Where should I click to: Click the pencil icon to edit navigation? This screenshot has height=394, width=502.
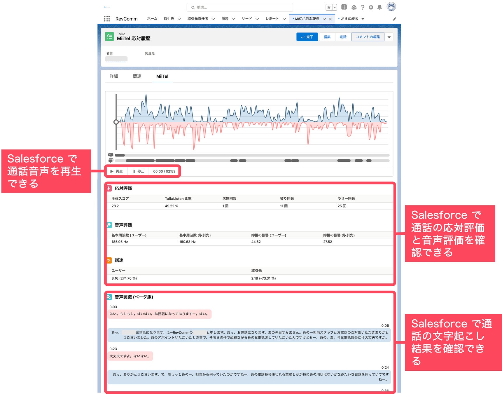coord(394,19)
